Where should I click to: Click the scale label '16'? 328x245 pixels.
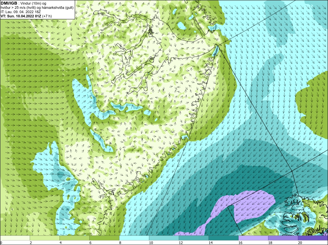click(x=240, y=243)
